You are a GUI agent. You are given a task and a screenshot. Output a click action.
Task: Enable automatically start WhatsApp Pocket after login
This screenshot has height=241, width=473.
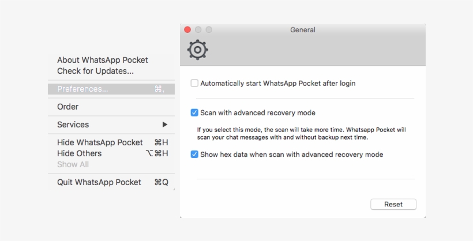coord(194,83)
